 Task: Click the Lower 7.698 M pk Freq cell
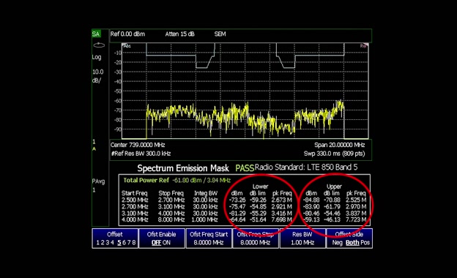pos(281,219)
